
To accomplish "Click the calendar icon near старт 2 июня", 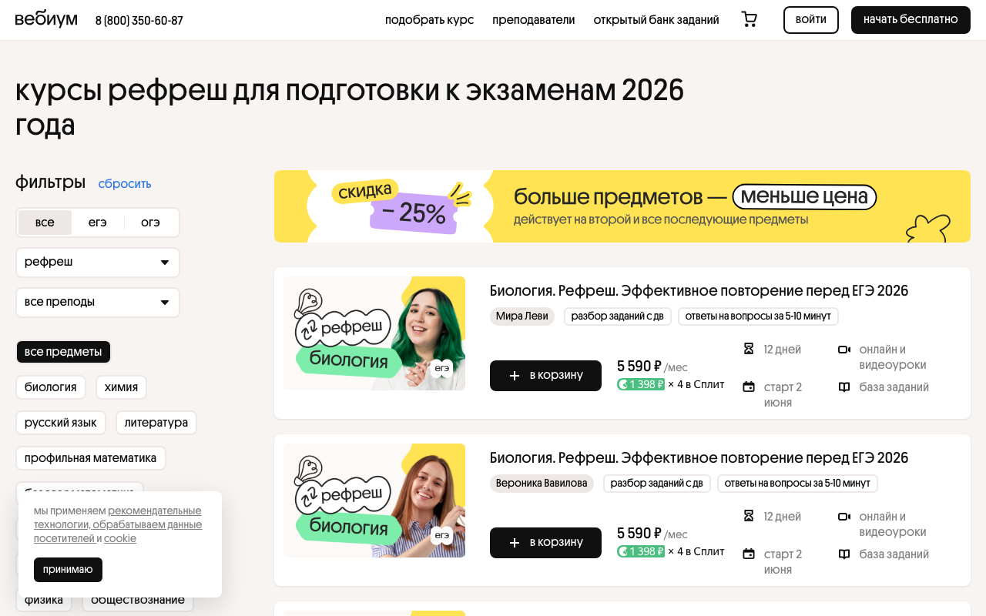I will click(x=748, y=387).
